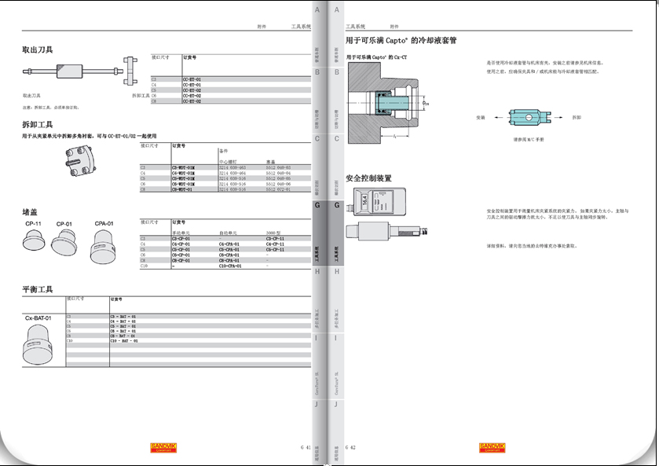Select the CPA-01 plug cap image

pos(104,245)
